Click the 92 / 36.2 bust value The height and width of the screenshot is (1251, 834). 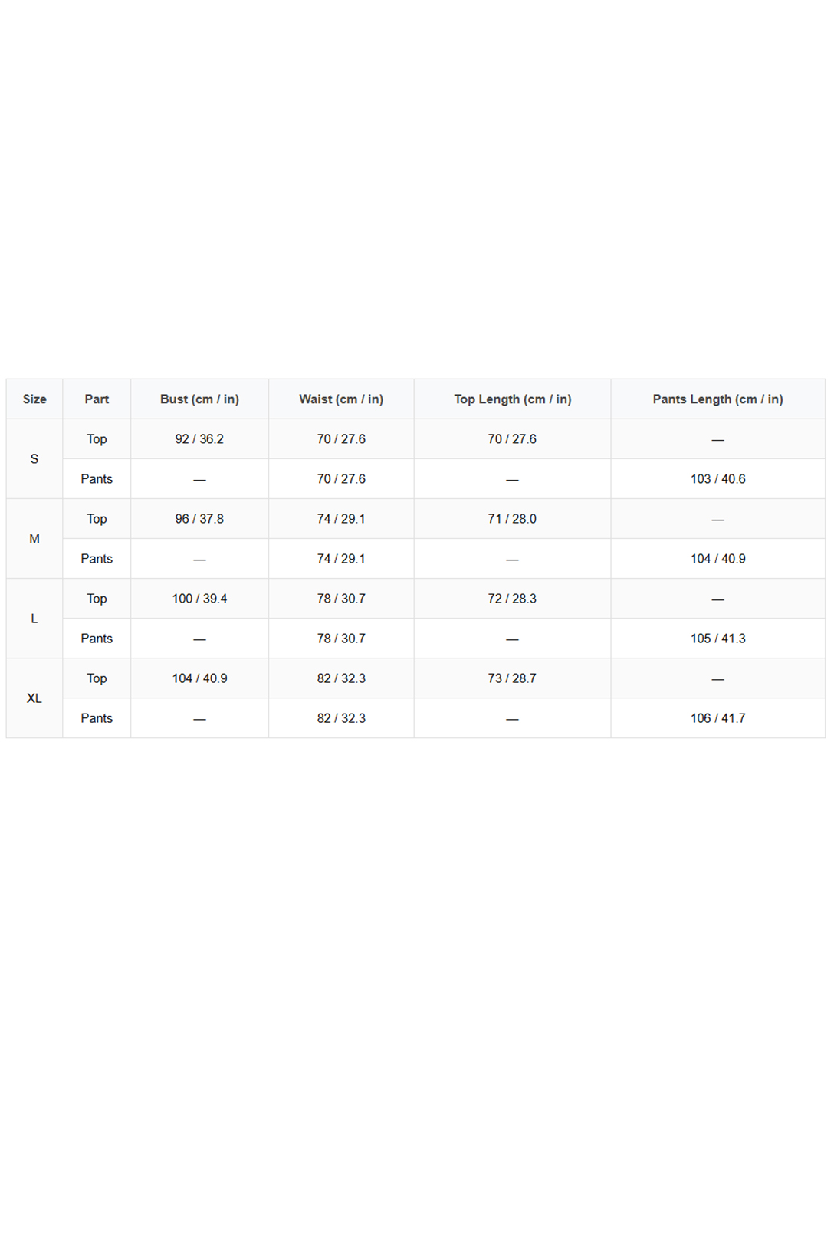point(199,439)
